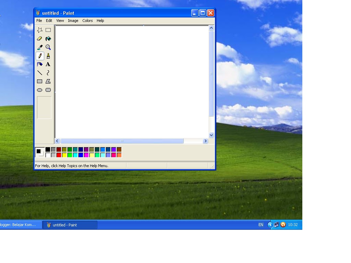Viewport: 351px width, 263px height.
Task: Open the Colors menu
Action: 87,21
